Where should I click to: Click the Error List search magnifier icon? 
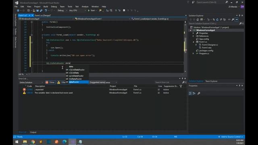pos(183,82)
